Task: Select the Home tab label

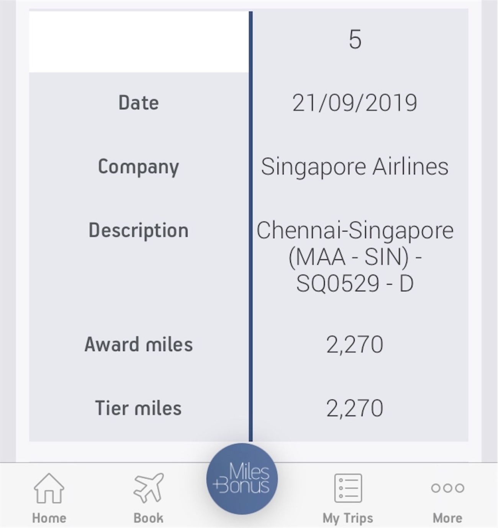Action: point(49,518)
